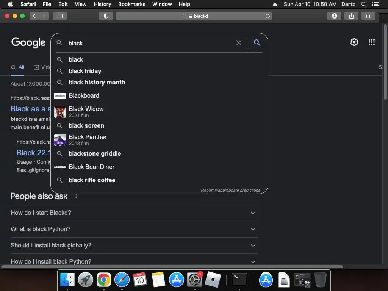Screen dimensions: 388x291
Task: Open the Edit menu
Action: point(63,4)
